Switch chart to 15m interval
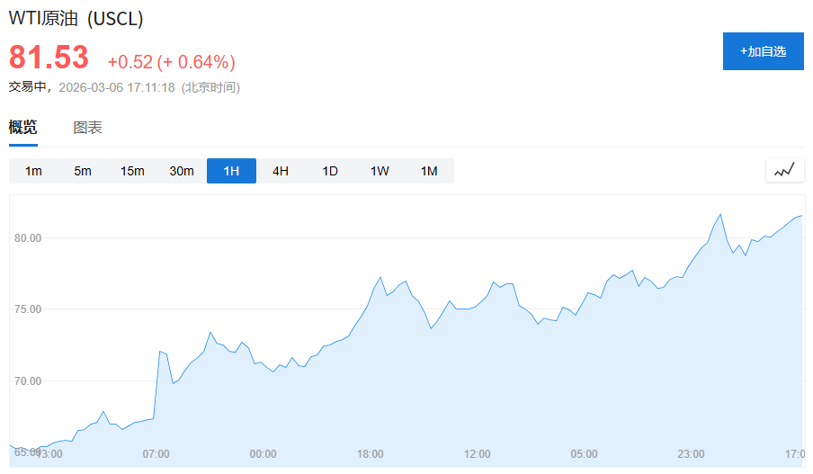813x474 pixels. pyautogui.click(x=132, y=171)
